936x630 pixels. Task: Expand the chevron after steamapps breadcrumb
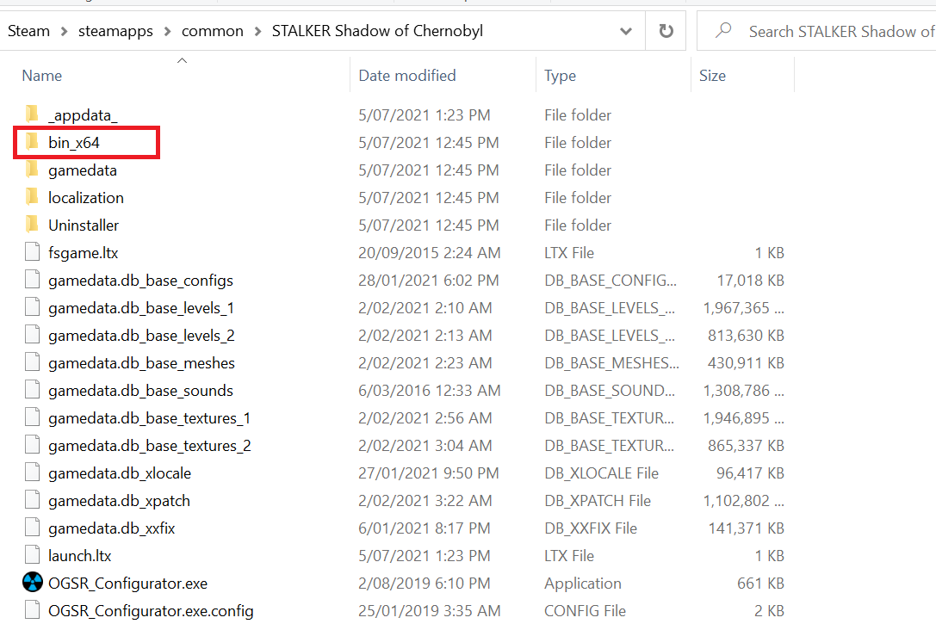click(167, 31)
